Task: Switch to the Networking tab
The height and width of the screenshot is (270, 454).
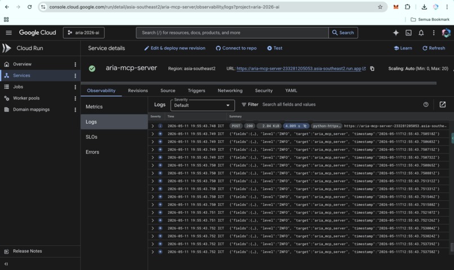Action: pos(230,91)
